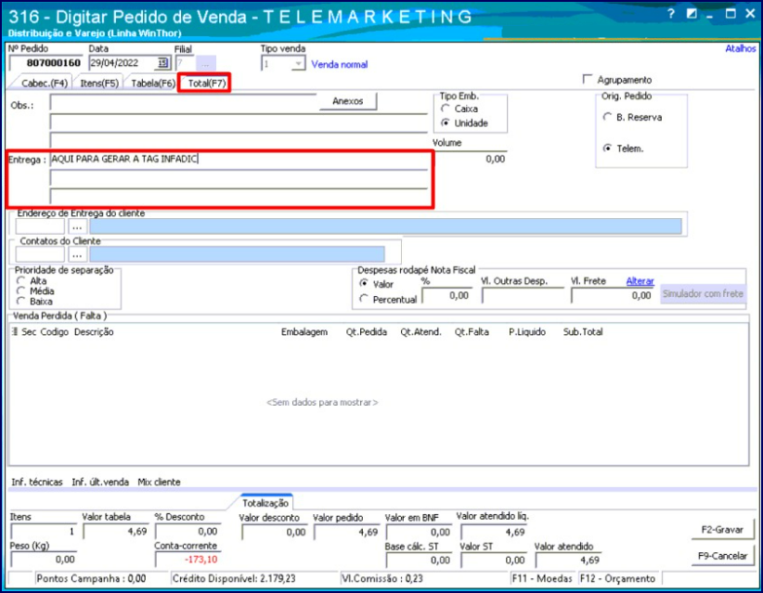
Task: Click the Venda normal label
Action: pos(339,64)
